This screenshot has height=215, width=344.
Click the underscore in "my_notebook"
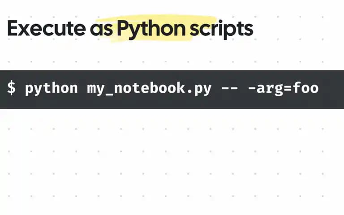[109, 95]
